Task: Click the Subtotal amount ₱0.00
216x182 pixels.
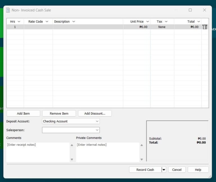Action: [202, 139]
